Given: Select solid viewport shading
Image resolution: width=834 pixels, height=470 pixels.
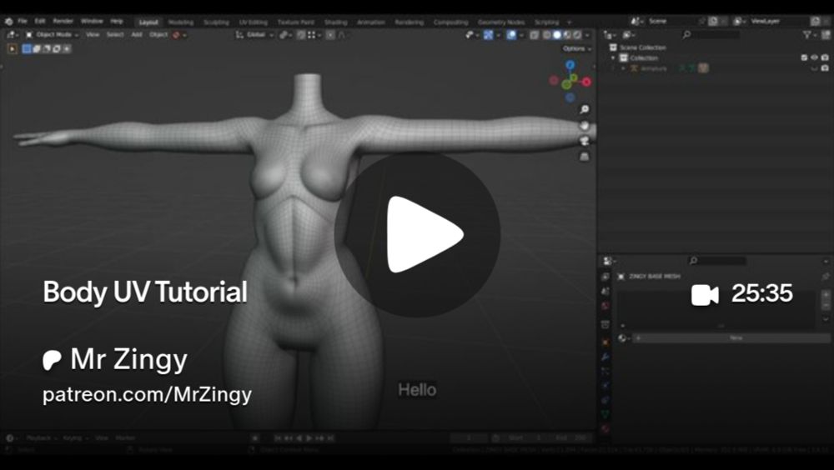Looking at the screenshot, I should coord(557,35).
